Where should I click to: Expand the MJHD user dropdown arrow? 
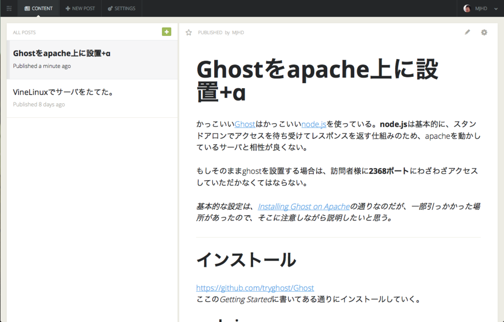496,9
